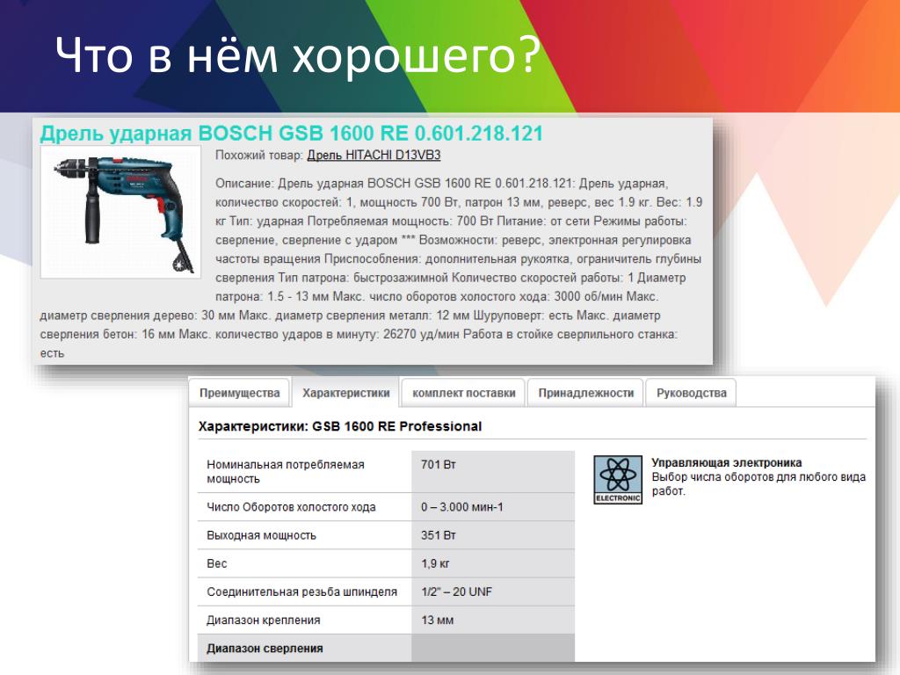Image resolution: width=900 pixels, height=675 pixels.
Task: Open the Преимущества tab
Action: 239,393
